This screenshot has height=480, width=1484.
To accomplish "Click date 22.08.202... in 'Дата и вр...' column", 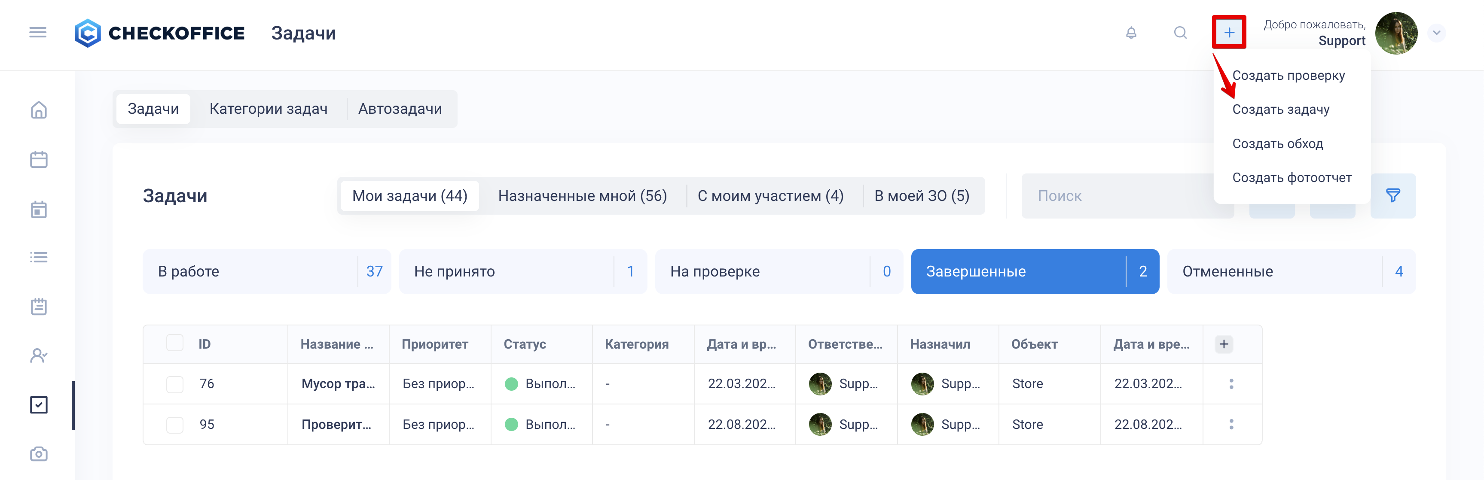I will pyautogui.click(x=742, y=425).
